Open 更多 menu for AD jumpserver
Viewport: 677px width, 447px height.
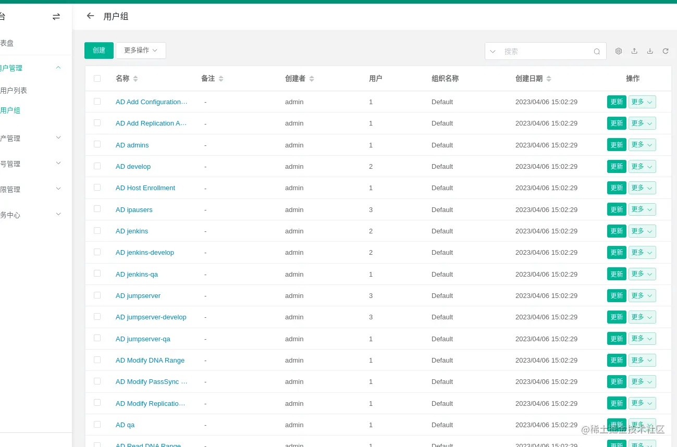pyautogui.click(x=642, y=296)
